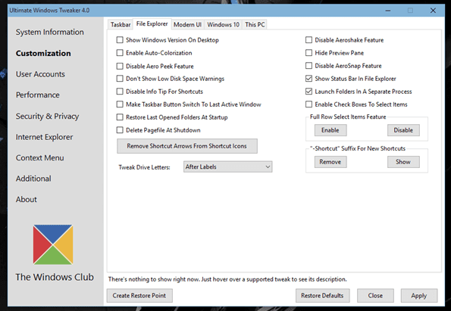Open Security & Privacy section
Viewport: 451px width, 311px height.
47,117
